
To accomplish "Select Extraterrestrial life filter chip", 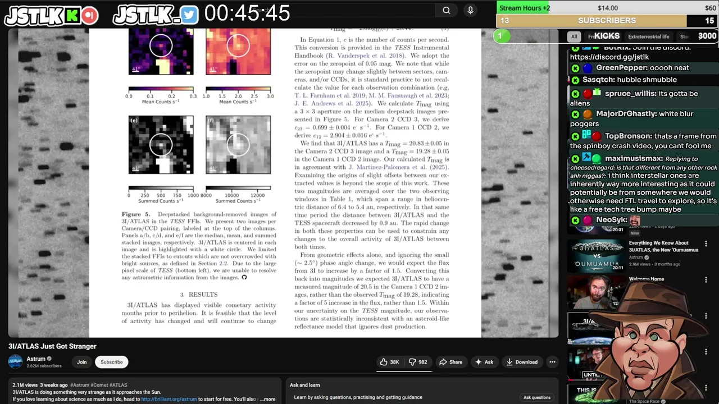I will 648,36.
